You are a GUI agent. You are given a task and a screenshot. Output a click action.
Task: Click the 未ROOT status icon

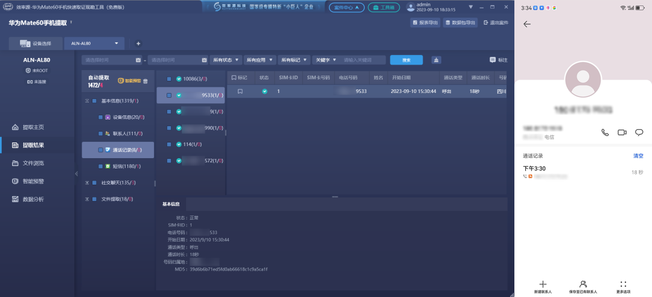pos(28,71)
